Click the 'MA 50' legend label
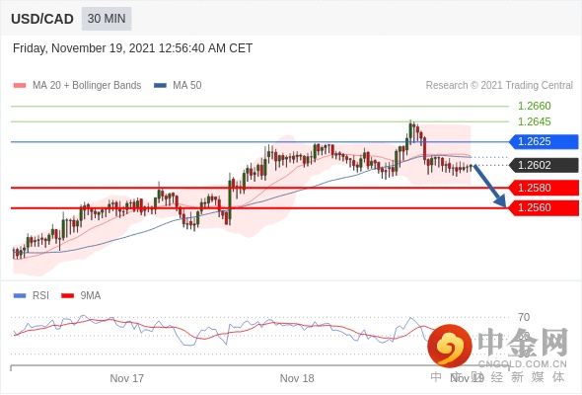Screen dimensions: 582x395 coord(187,86)
